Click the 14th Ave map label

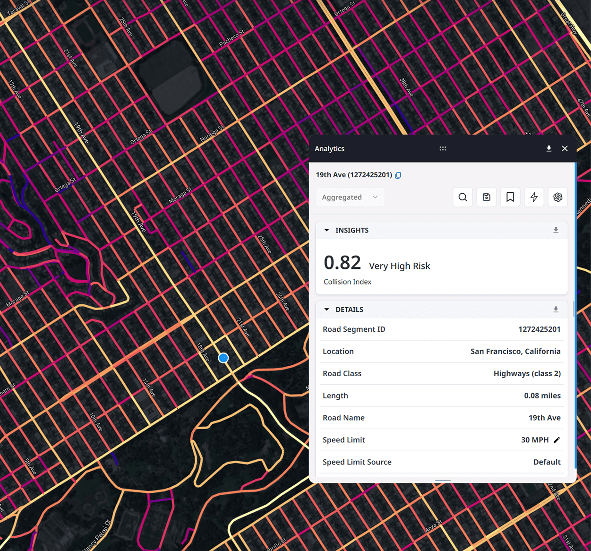(149, 387)
